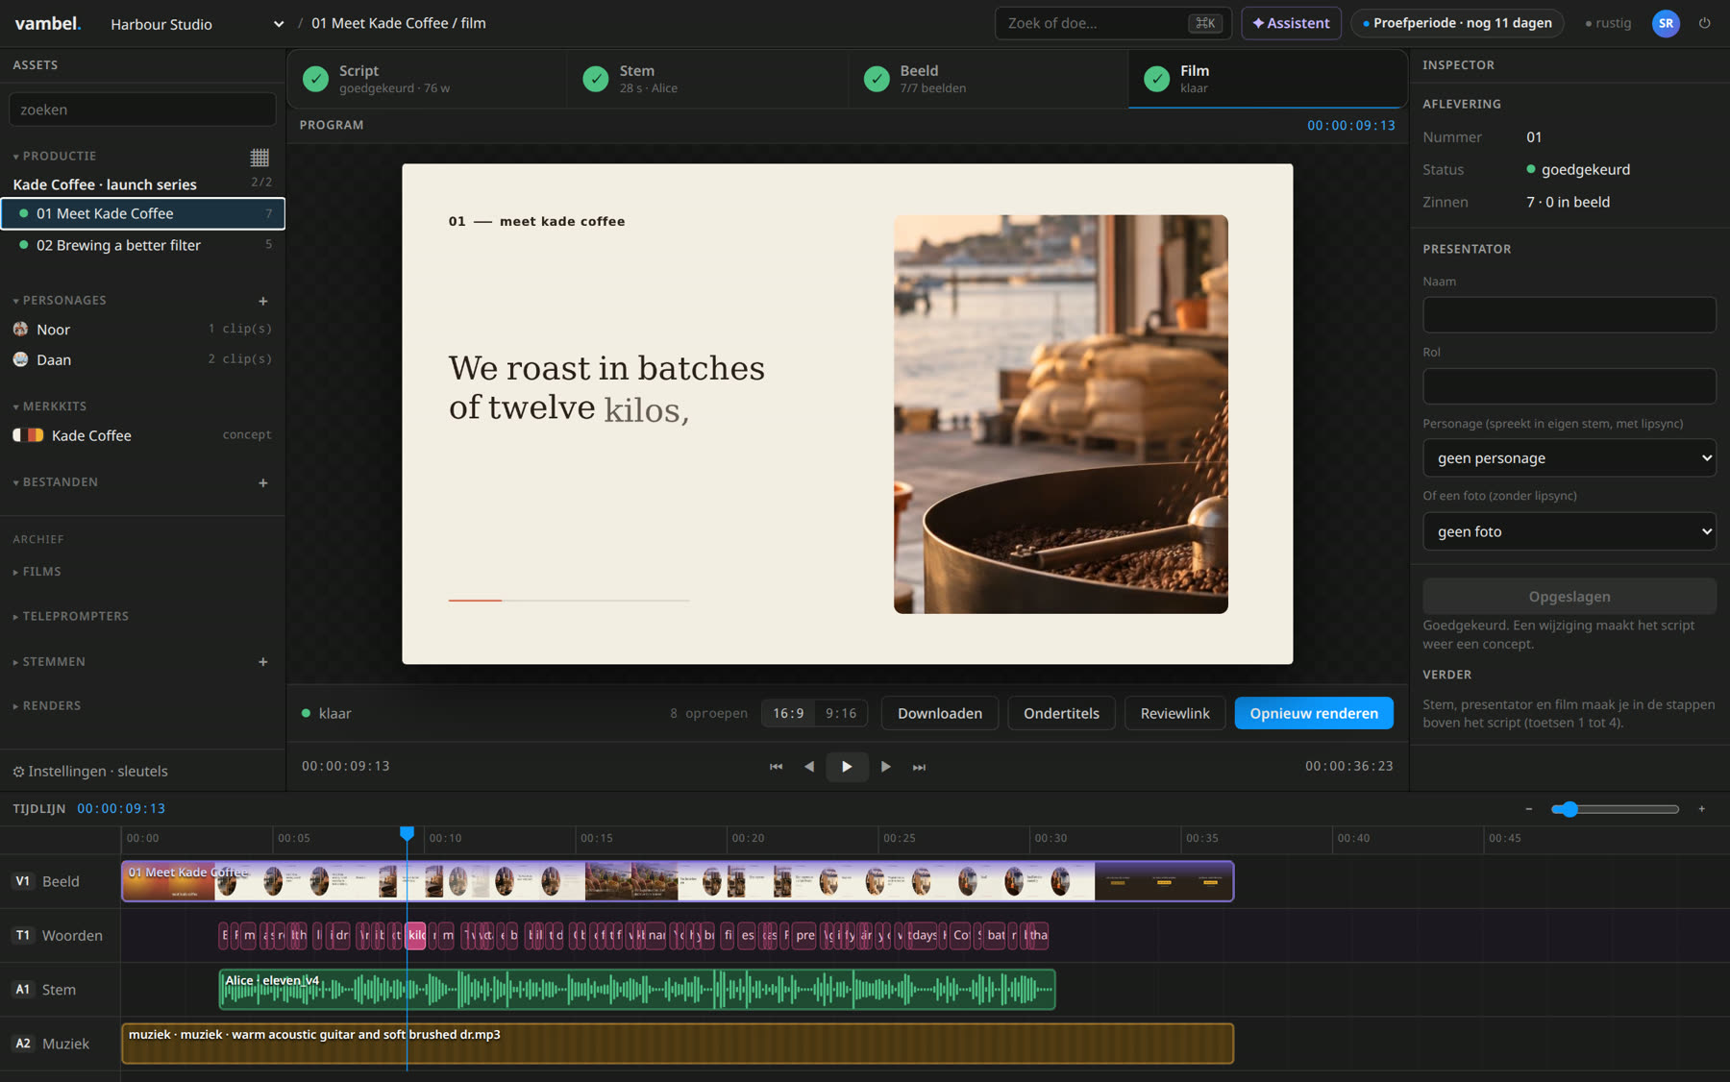Screen dimensions: 1730x1082
Task: Expand the Teleprompters section
Action: point(70,617)
